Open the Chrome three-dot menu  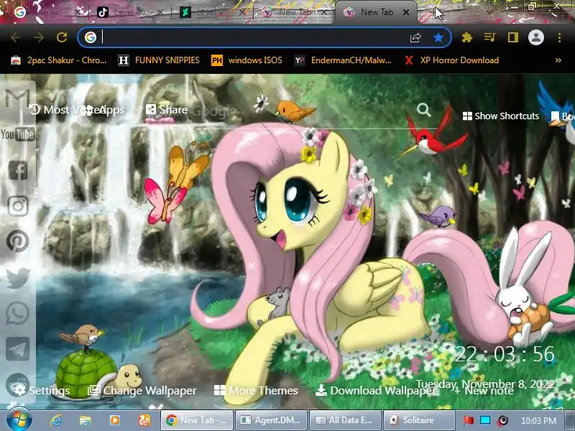pyautogui.click(x=559, y=37)
